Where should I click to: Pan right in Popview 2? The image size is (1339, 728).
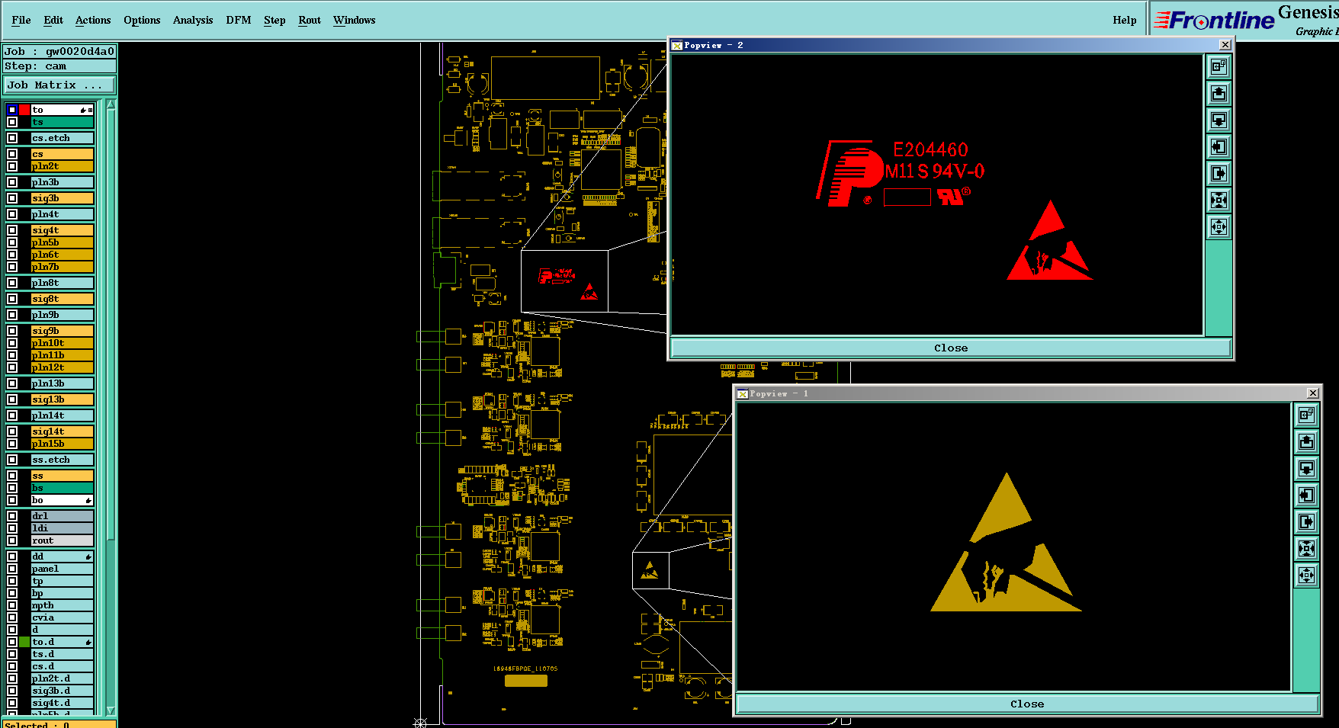[x=1219, y=173]
